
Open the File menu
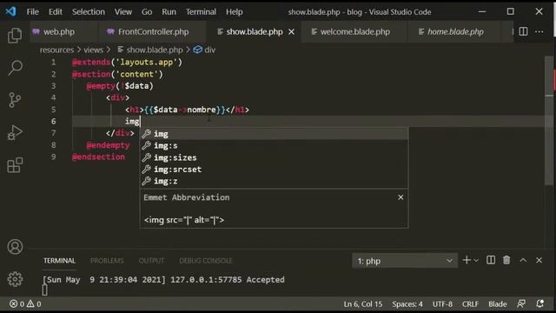33,11
